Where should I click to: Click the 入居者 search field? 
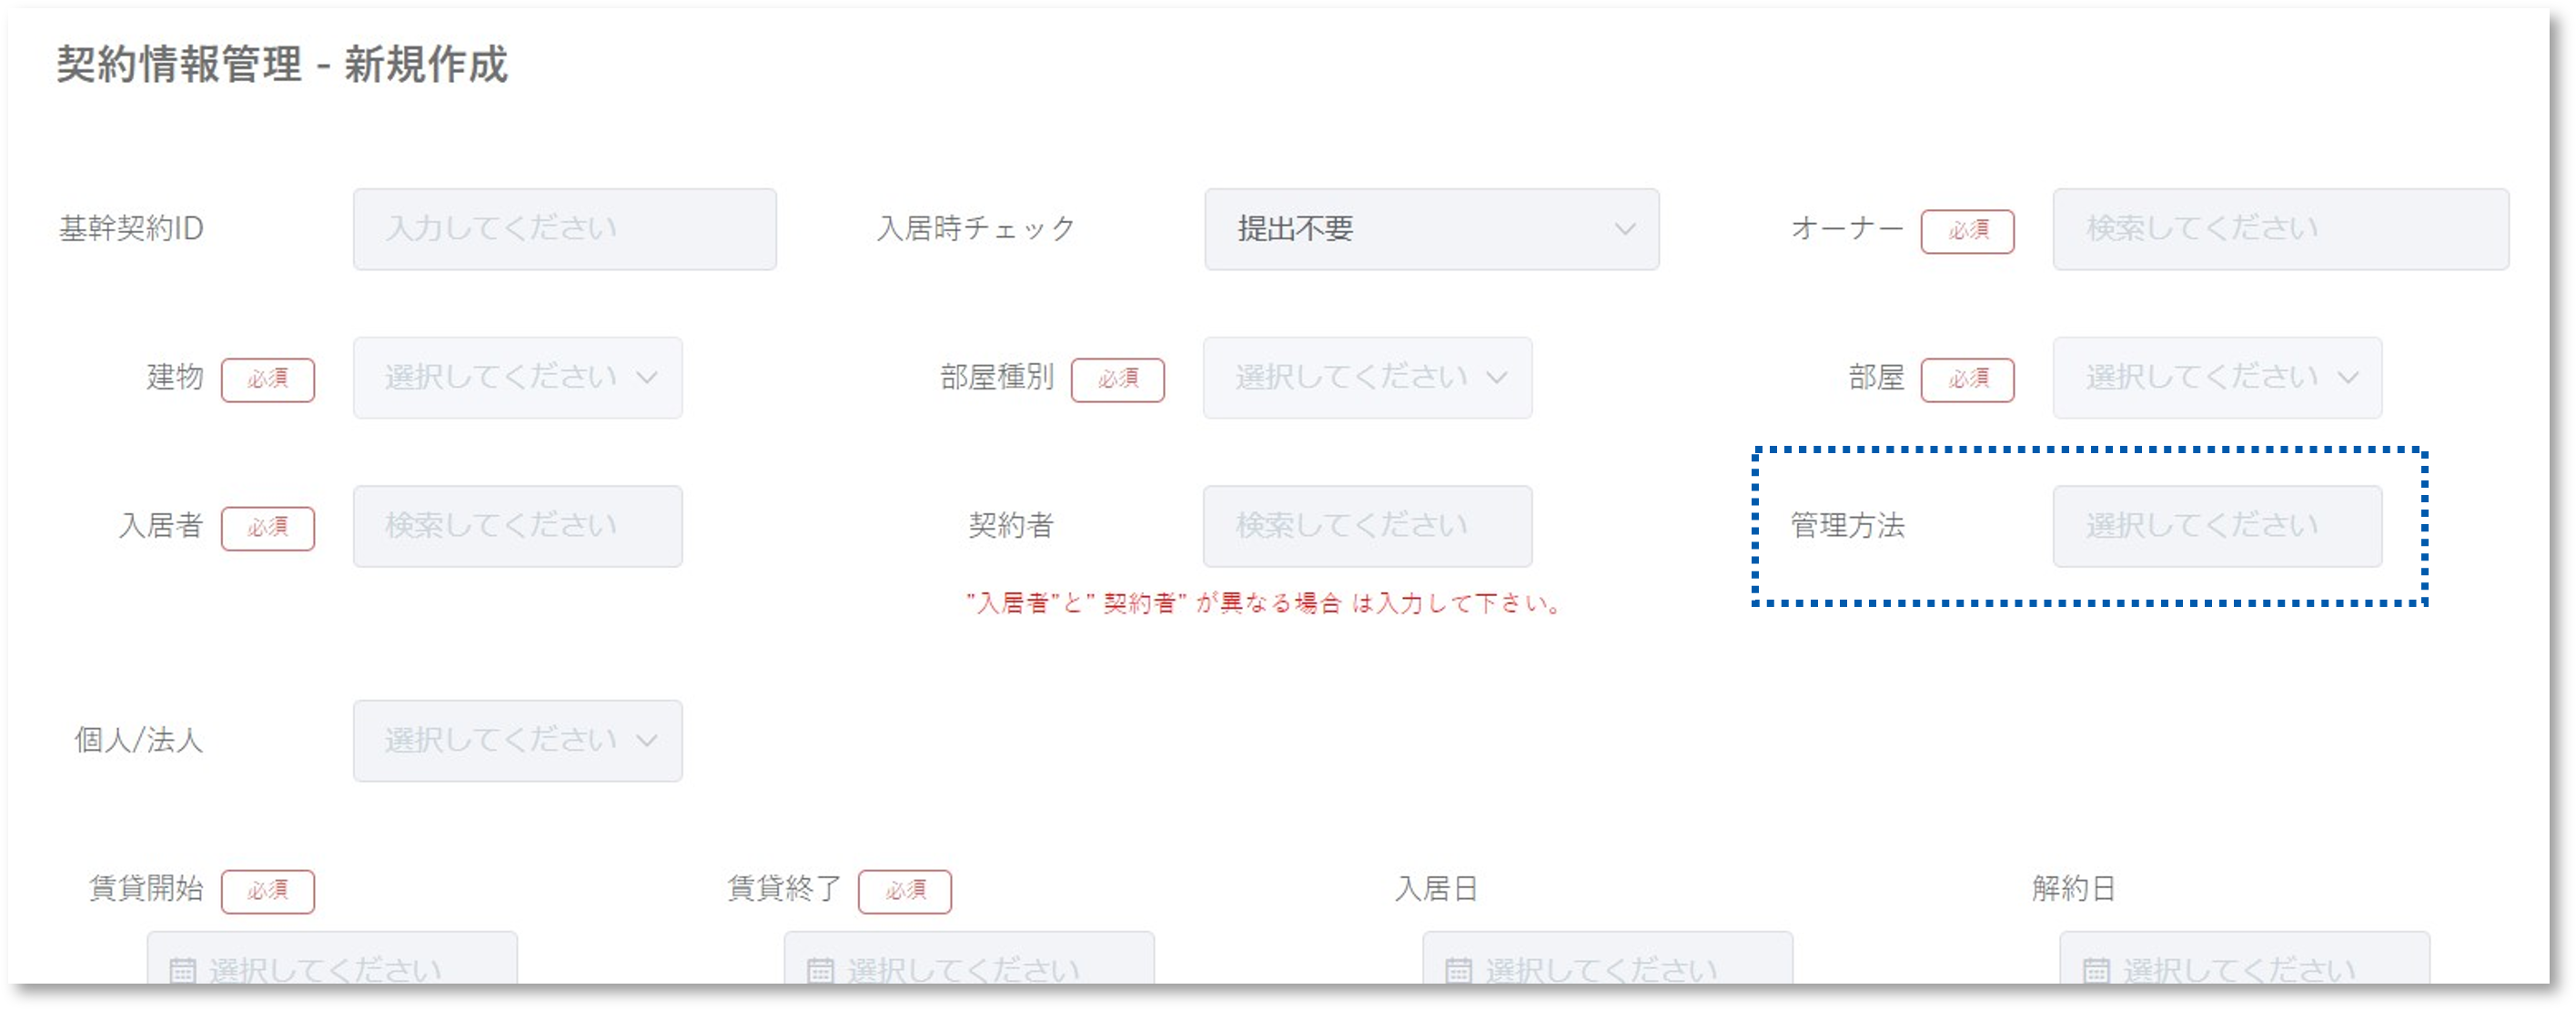517,527
